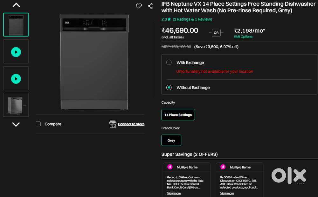
Task: Click the Save ₹3,500, 6.97% off text
Action: coord(216,47)
